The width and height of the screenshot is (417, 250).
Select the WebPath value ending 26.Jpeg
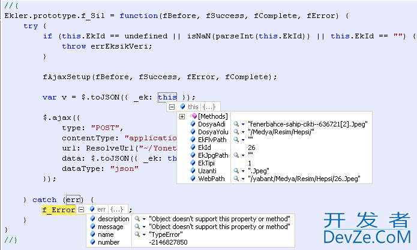[x=304, y=179]
